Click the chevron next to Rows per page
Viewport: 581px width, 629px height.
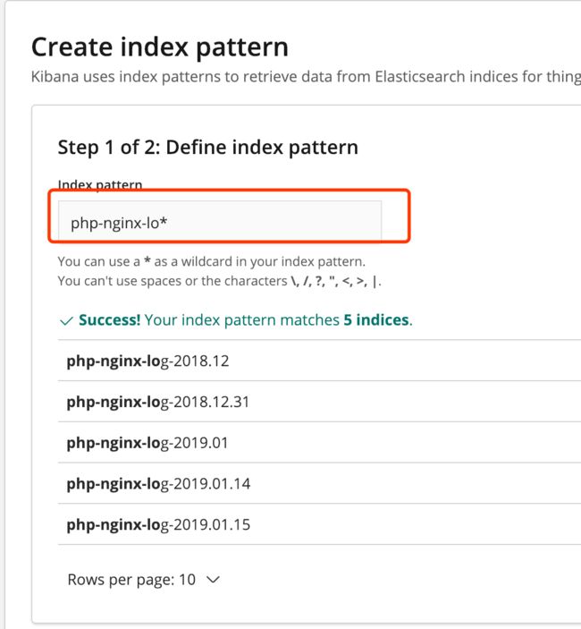(x=213, y=580)
